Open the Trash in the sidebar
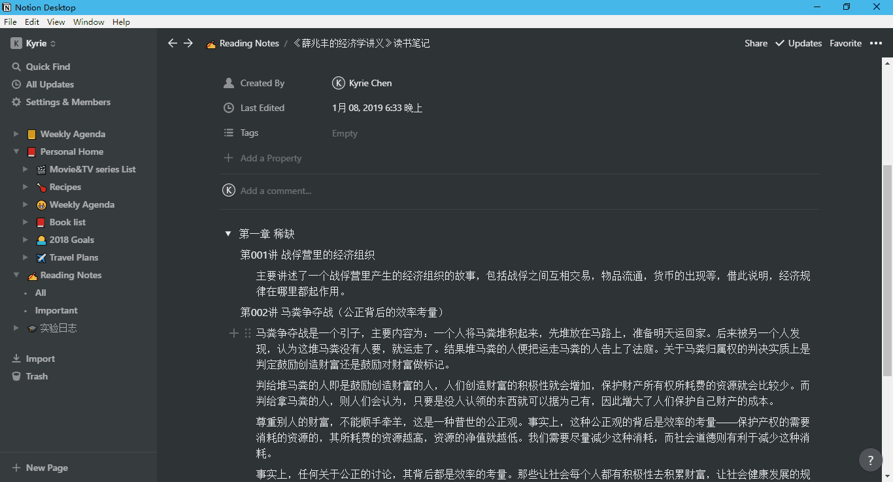Image resolution: width=893 pixels, height=482 pixels. 37,376
